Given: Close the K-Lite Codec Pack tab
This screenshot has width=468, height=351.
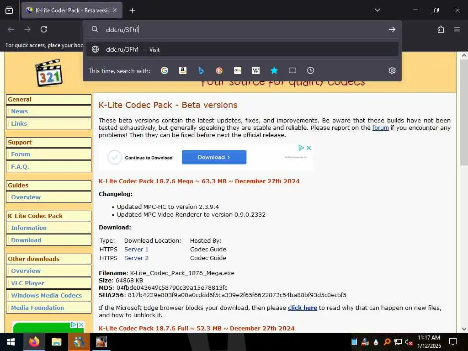Looking at the screenshot, I should pyautogui.click(x=115, y=10).
